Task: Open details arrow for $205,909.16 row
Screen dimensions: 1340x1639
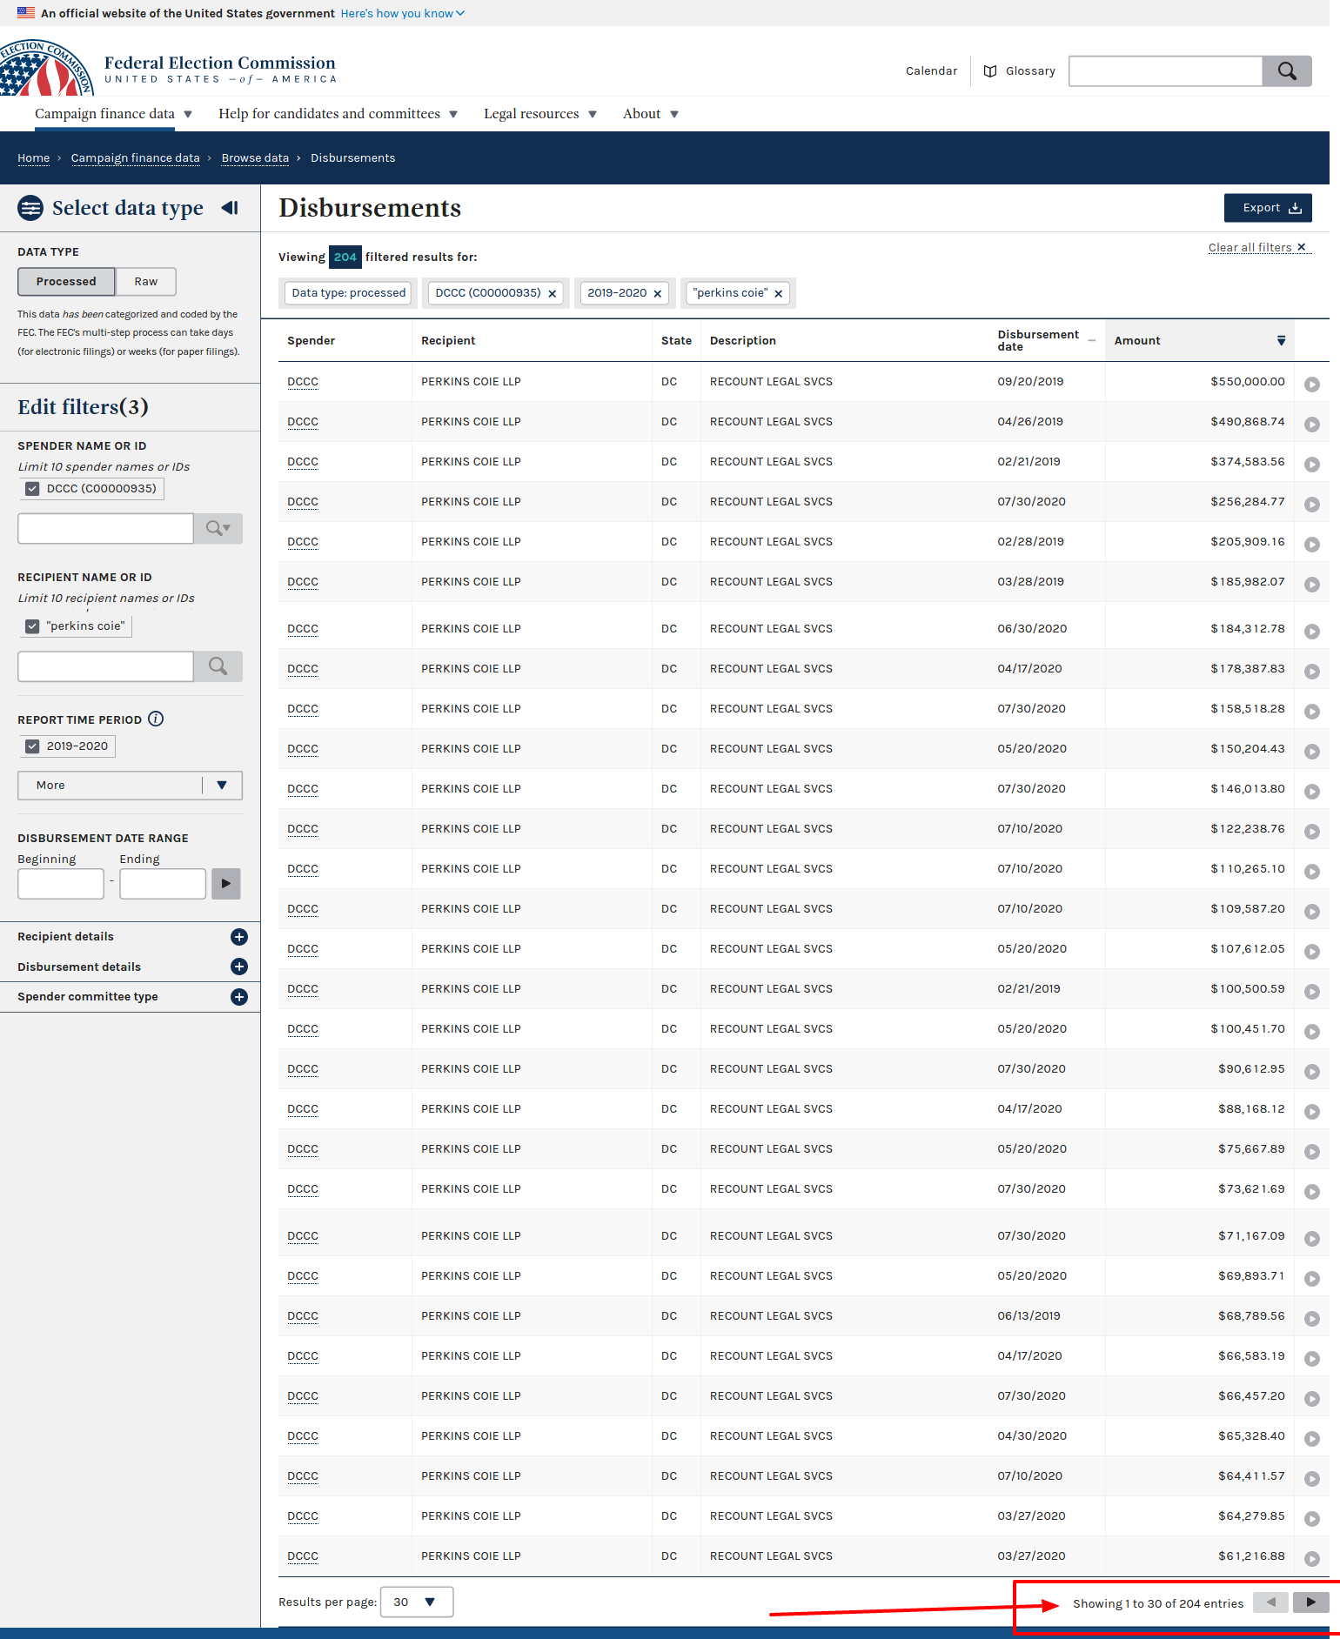Action: [1312, 545]
